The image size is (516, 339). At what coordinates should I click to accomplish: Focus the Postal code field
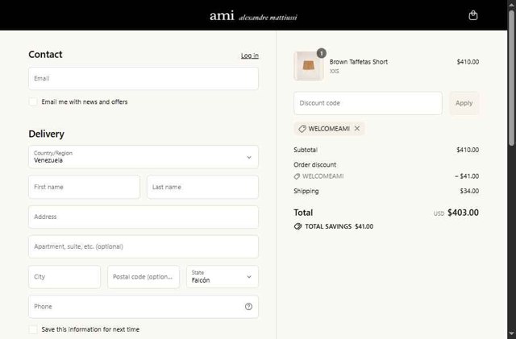coord(144,277)
